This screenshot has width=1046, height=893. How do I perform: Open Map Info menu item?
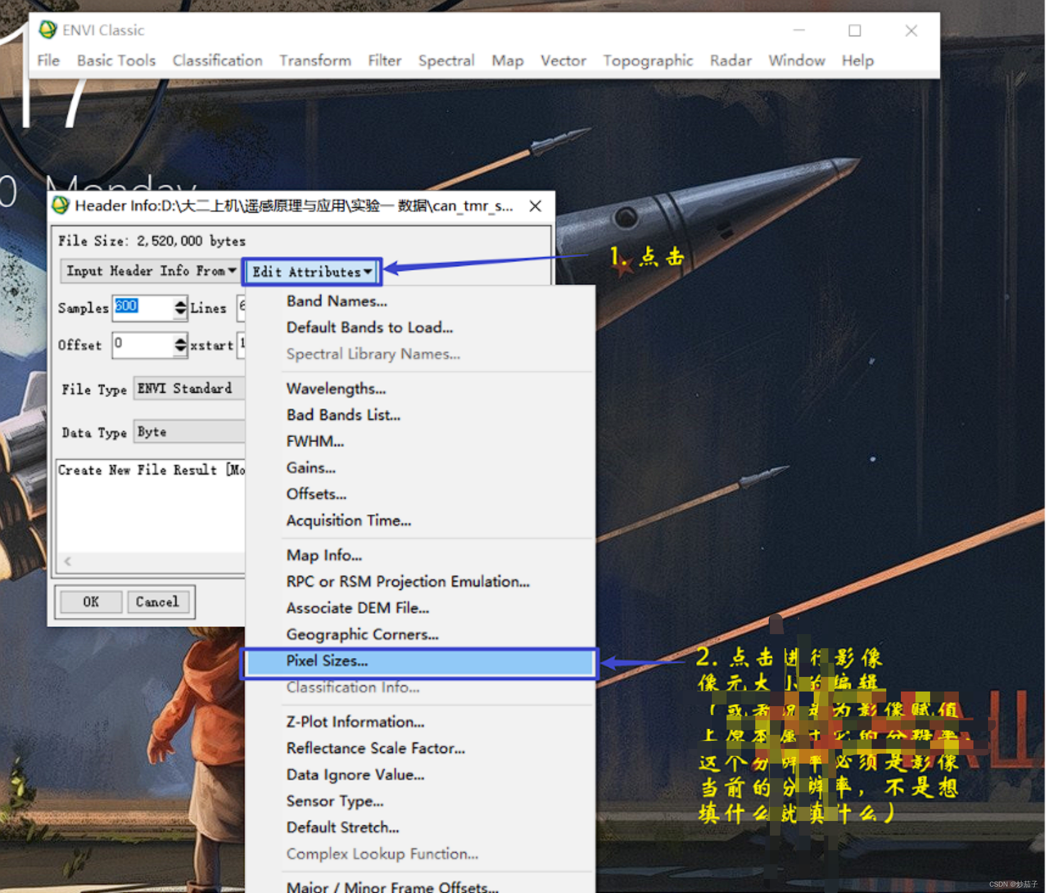coord(324,555)
